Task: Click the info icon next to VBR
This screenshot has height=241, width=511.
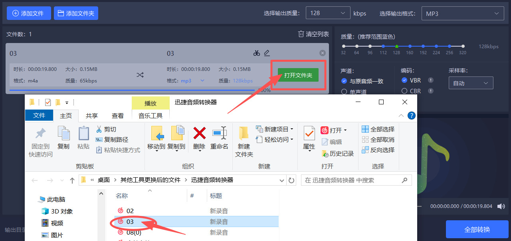Action: coord(431,80)
